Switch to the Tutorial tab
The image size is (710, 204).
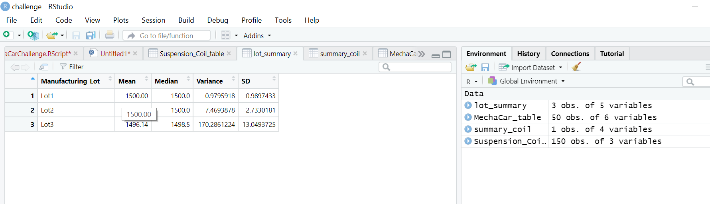point(612,54)
